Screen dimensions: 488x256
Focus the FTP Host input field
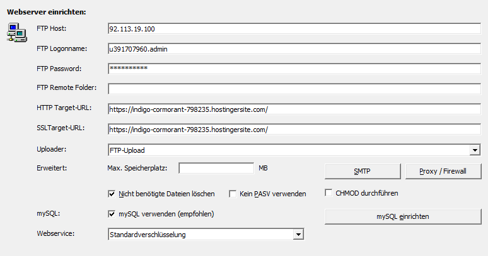click(x=294, y=29)
